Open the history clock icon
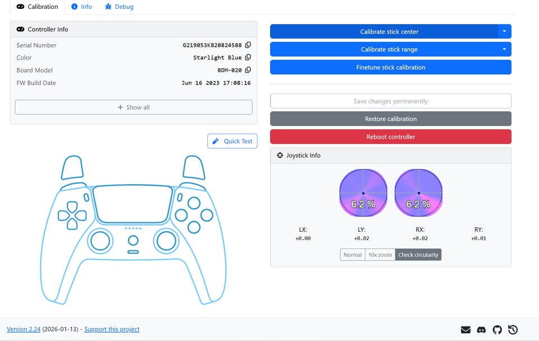Screen dimensions: 539x341 513,330
